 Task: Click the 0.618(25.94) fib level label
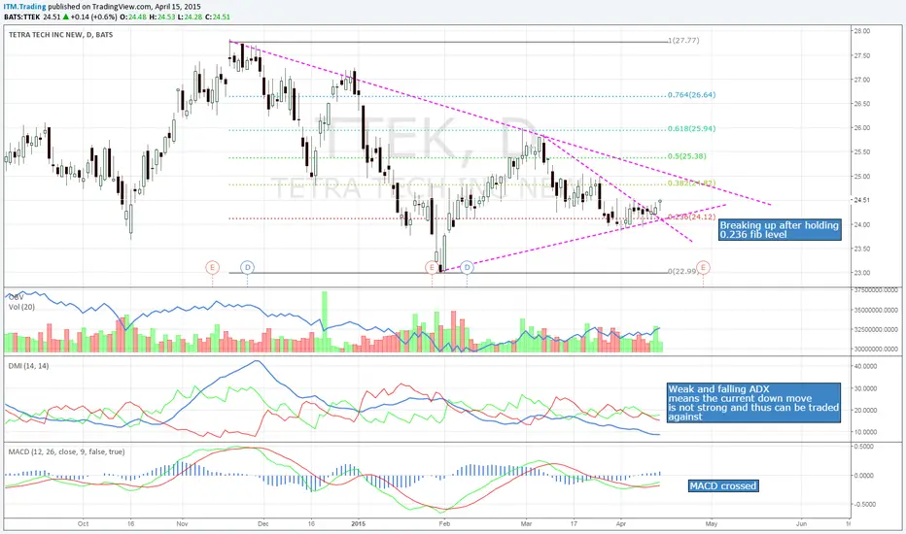click(691, 129)
